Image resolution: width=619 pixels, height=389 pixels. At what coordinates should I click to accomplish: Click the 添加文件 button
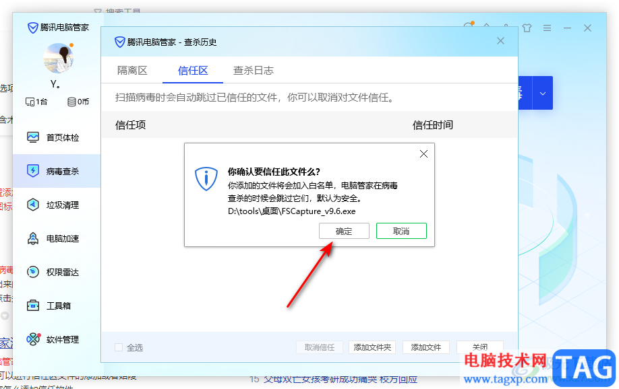click(x=425, y=347)
